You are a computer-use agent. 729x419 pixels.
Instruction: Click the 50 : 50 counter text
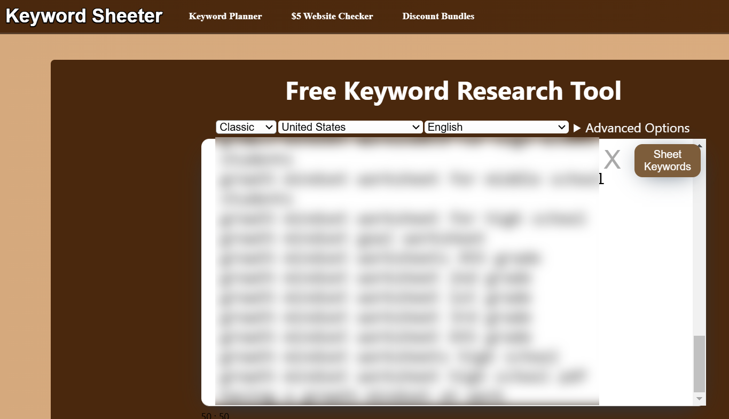coord(215,416)
